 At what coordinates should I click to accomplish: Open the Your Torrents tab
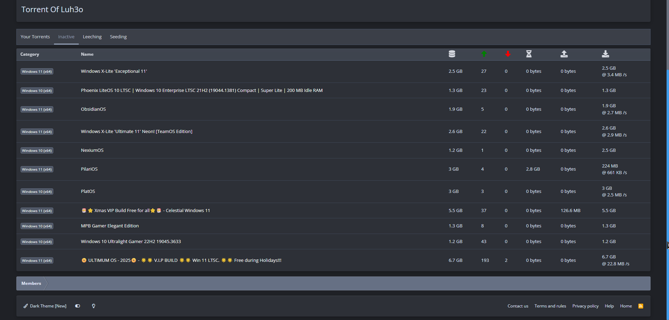(35, 37)
